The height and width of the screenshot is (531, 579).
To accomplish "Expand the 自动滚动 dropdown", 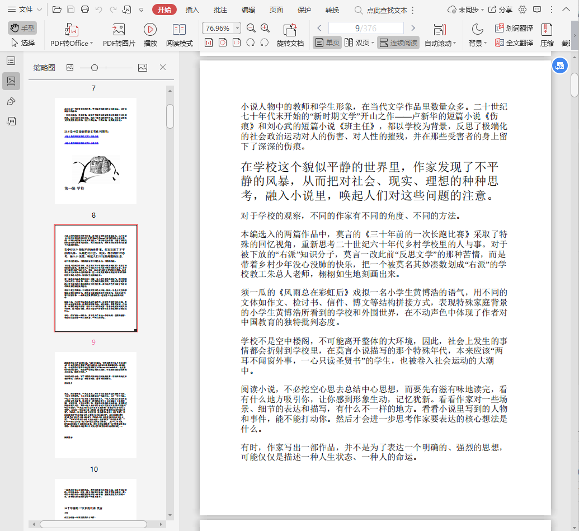I will click(x=455, y=43).
